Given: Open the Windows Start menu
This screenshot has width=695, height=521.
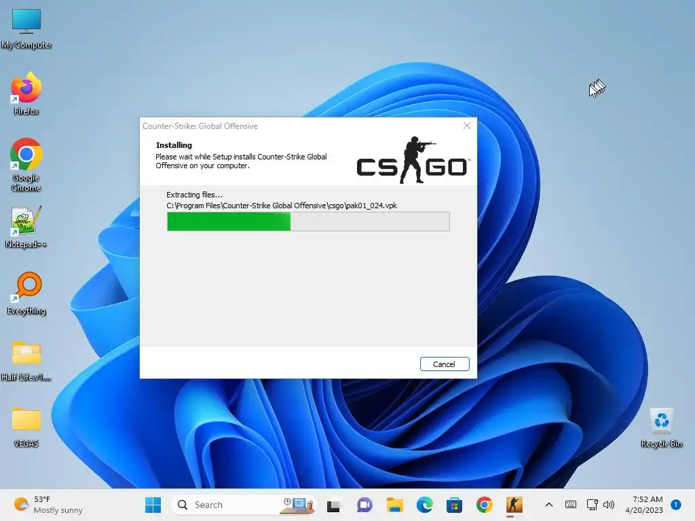Looking at the screenshot, I should [153, 505].
